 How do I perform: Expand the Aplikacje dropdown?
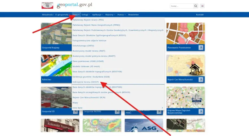(98, 15)
